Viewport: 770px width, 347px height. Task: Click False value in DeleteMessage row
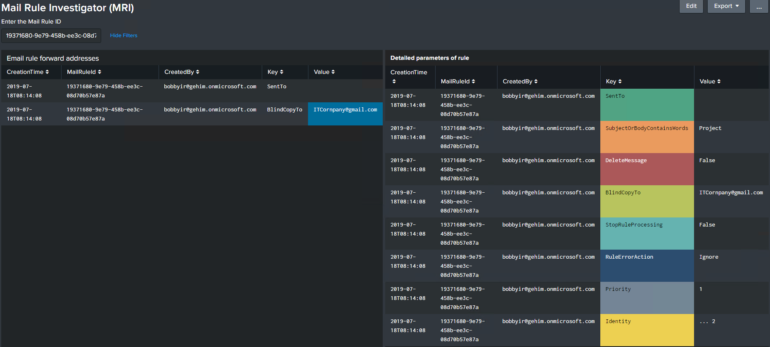coord(707,160)
